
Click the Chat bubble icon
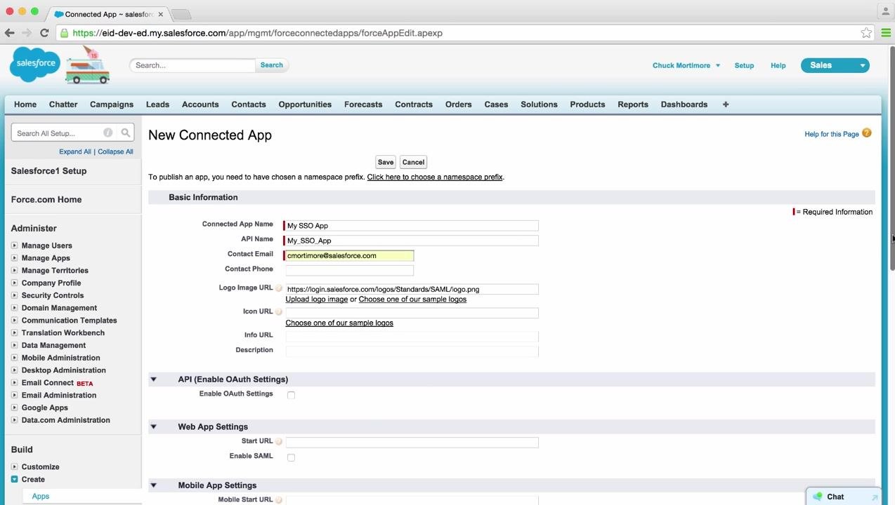818,497
